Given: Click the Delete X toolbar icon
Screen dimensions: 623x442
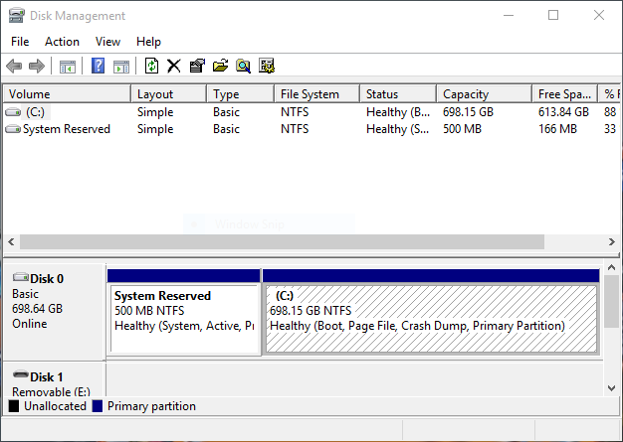Looking at the screenshot, I should click(x=174, y=66).
